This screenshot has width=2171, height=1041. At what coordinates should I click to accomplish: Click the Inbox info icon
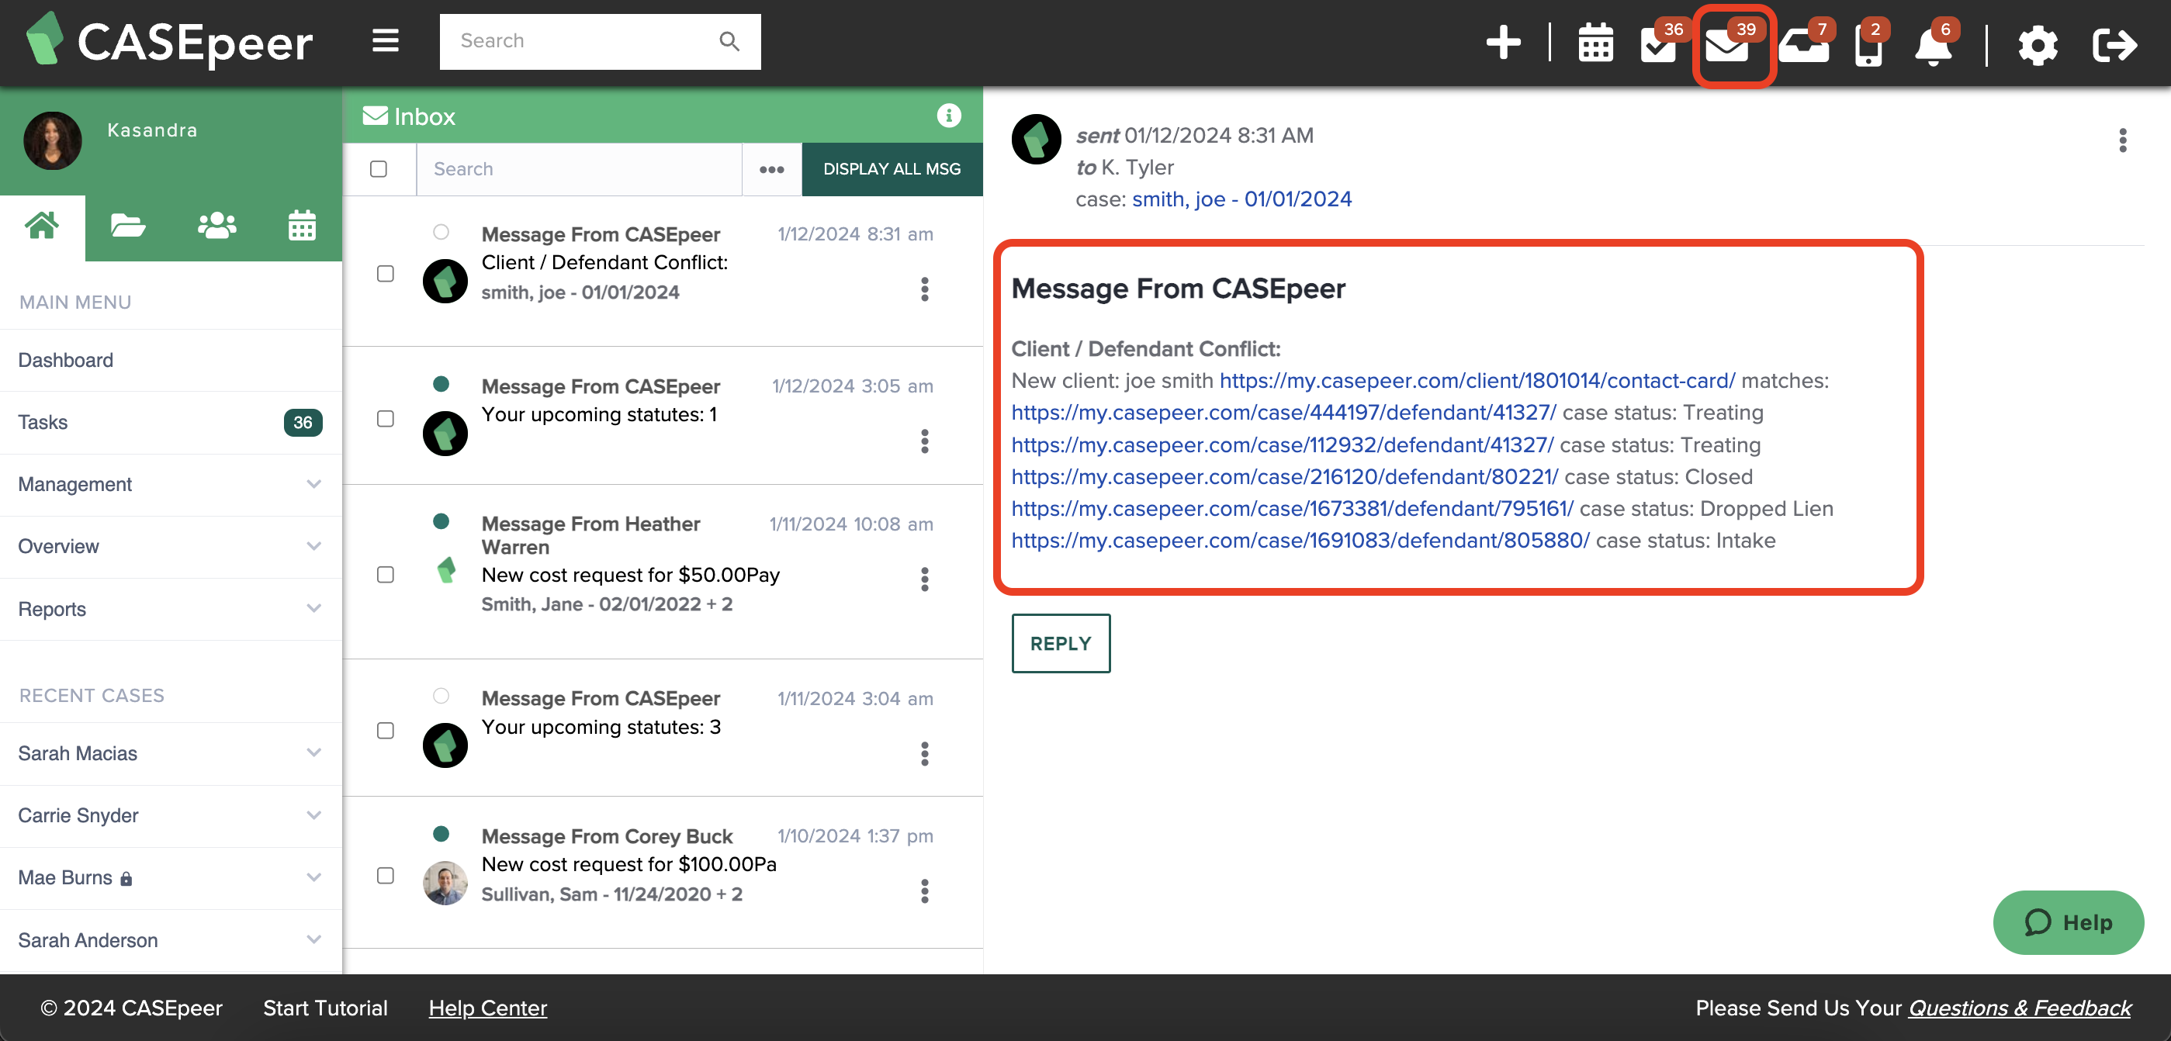(x=949, y=116)
